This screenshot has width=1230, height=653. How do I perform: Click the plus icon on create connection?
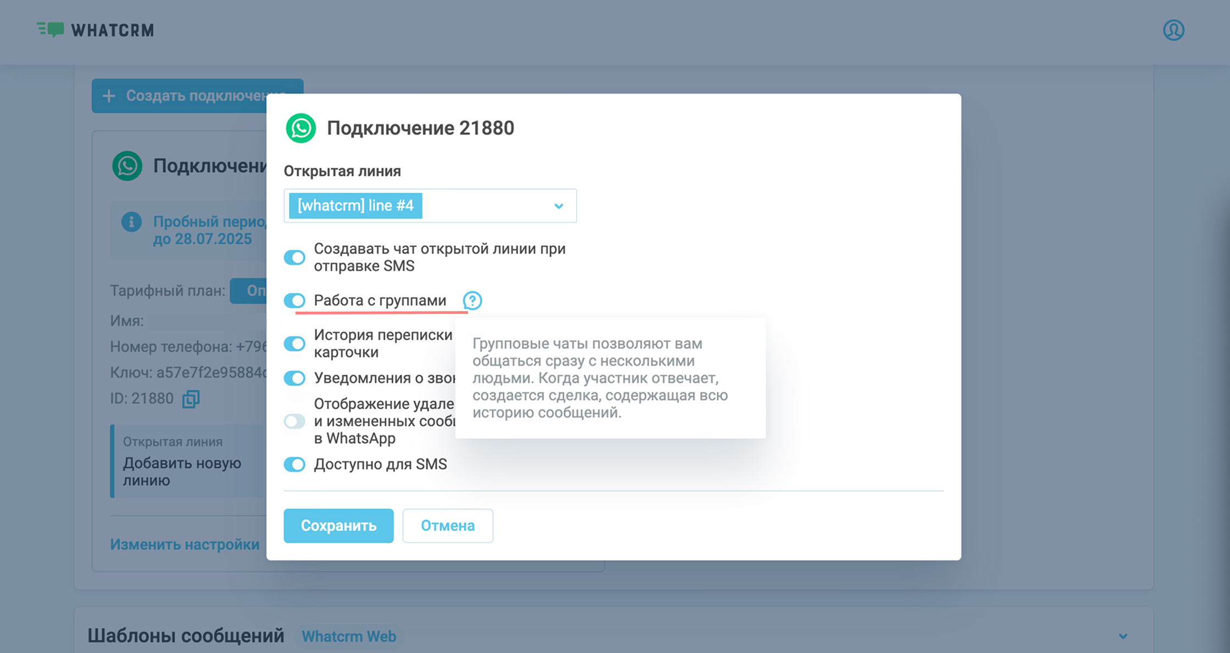109,96
